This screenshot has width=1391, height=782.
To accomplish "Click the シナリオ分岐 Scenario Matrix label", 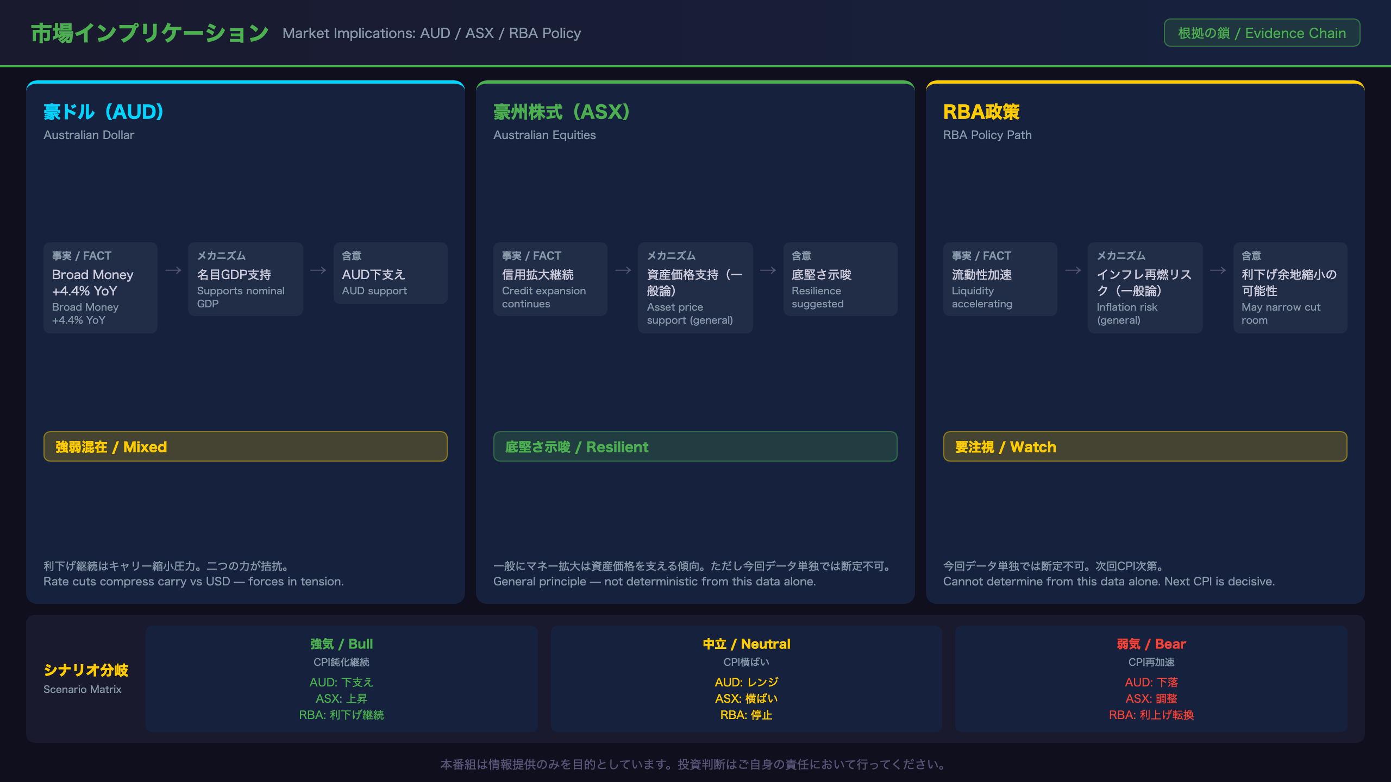I will tap(86, 679).
